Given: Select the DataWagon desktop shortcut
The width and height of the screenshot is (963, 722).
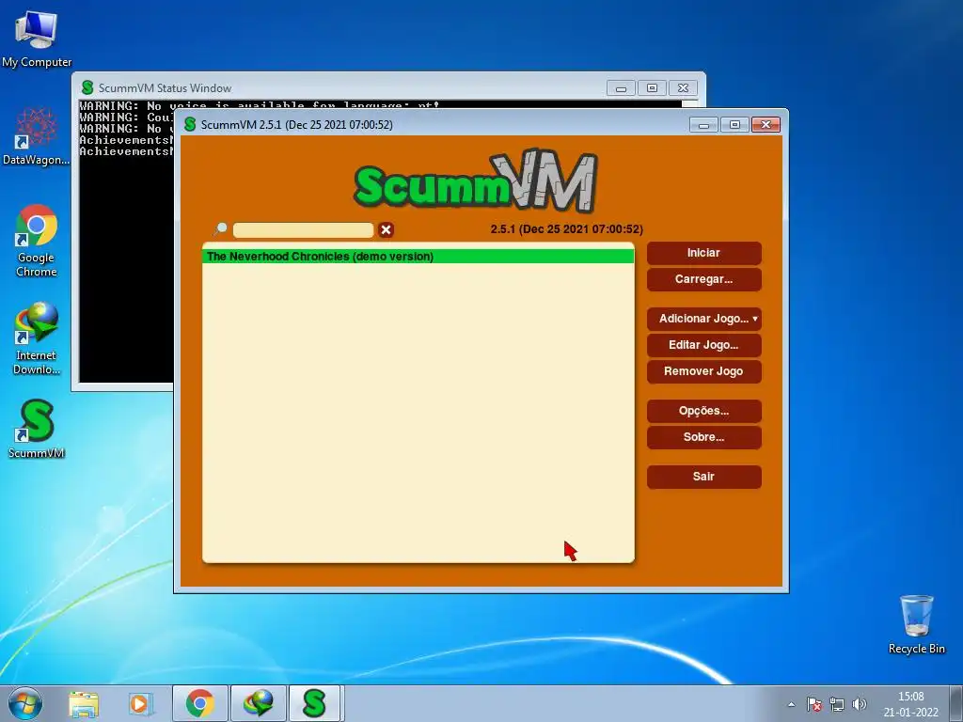Looking at the screenshot, I should [37, 136].
